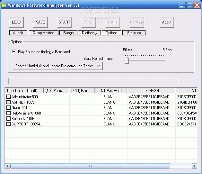Click the Continue button
The height and width of the screenshot is (174, 202).
(137, 22)
